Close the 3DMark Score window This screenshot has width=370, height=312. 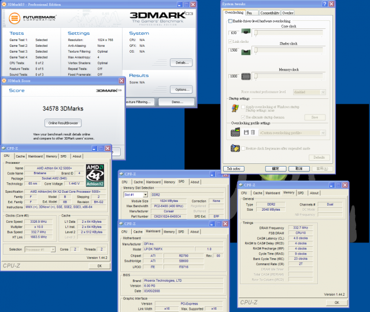click(x=121, y=81)
